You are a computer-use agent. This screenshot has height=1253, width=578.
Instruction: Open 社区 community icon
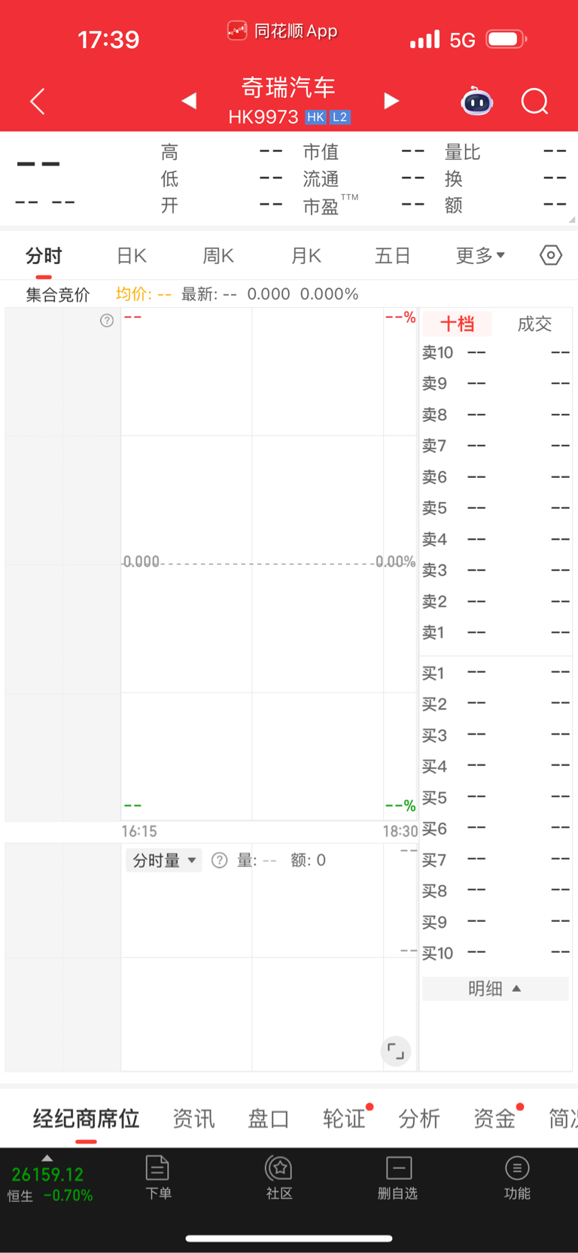[x=279, y=1178]
